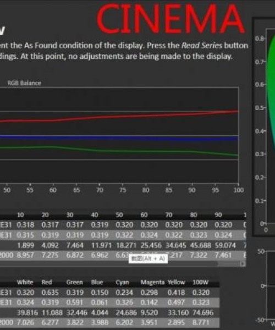Click delta value 7.461
The width and height of the screenshot is (275, 330).
[x=223, y=255]
